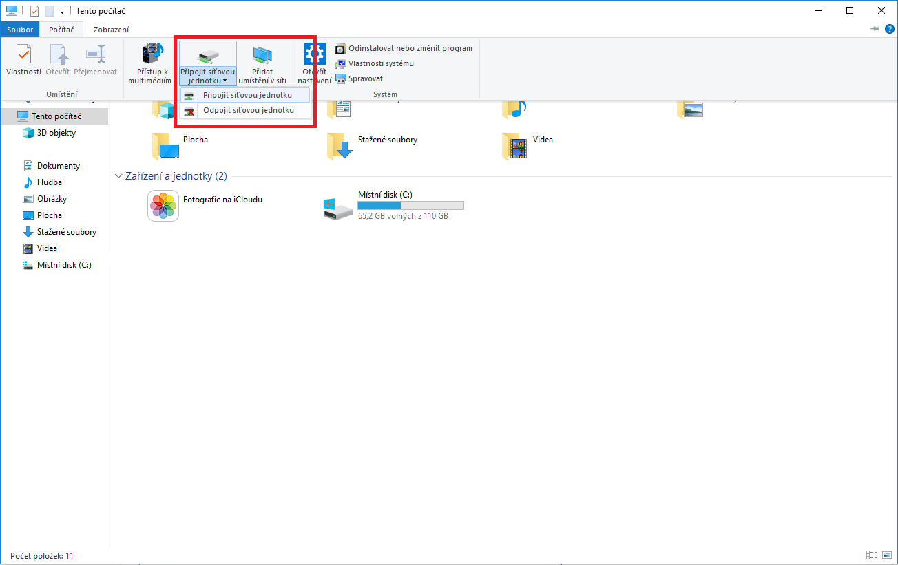Open Otevřít nastavení gear button
This screenshot has height=565, width=898.
tap(314, 63)
